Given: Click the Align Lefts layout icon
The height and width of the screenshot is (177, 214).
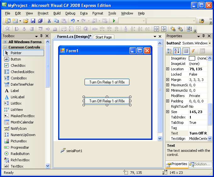Looking at the screenshot, I should 17,29.
